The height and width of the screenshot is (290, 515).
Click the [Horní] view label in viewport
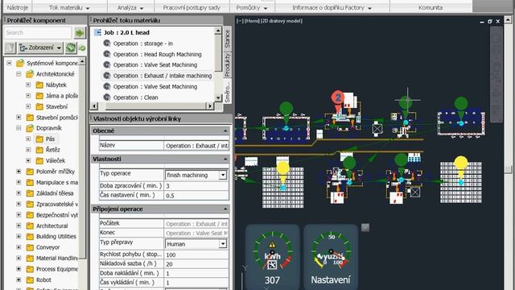pos(252,21)
